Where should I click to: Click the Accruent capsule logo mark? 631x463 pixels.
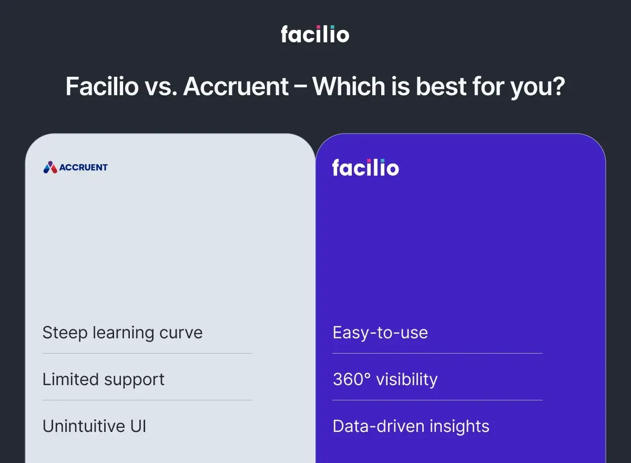click(x=49, y=167)
